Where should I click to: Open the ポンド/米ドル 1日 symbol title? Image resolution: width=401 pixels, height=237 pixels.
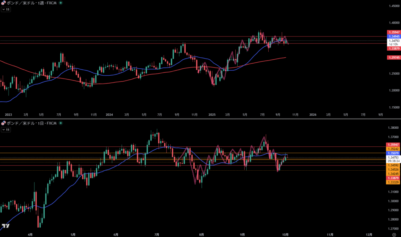click(31, 123)
